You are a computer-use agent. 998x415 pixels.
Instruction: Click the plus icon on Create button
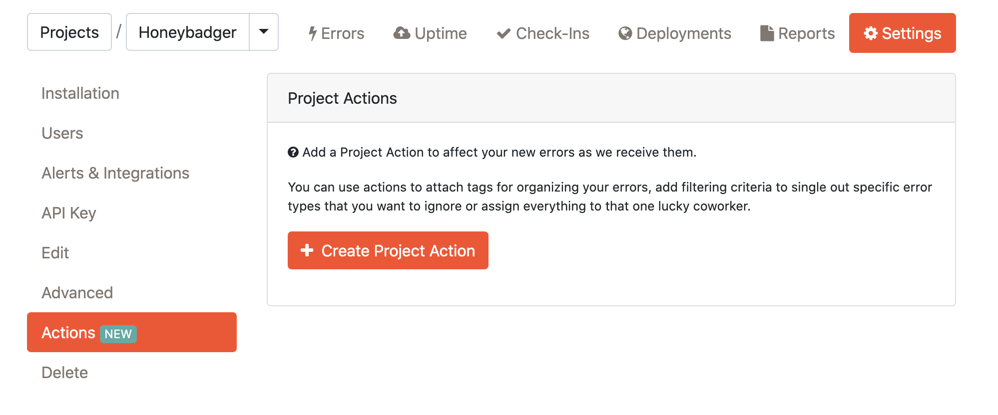tap(307, 250)
